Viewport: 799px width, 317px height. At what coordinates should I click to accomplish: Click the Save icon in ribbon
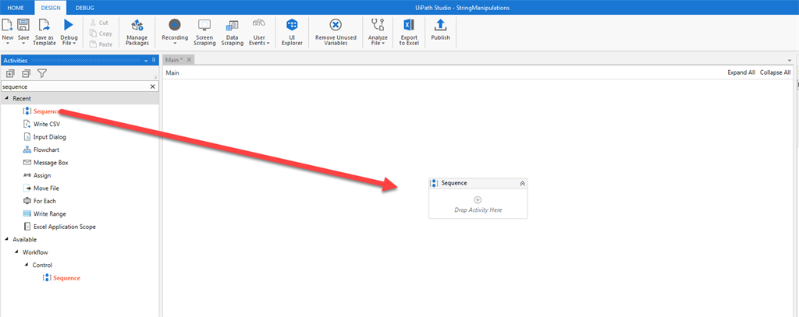point(23,25)
